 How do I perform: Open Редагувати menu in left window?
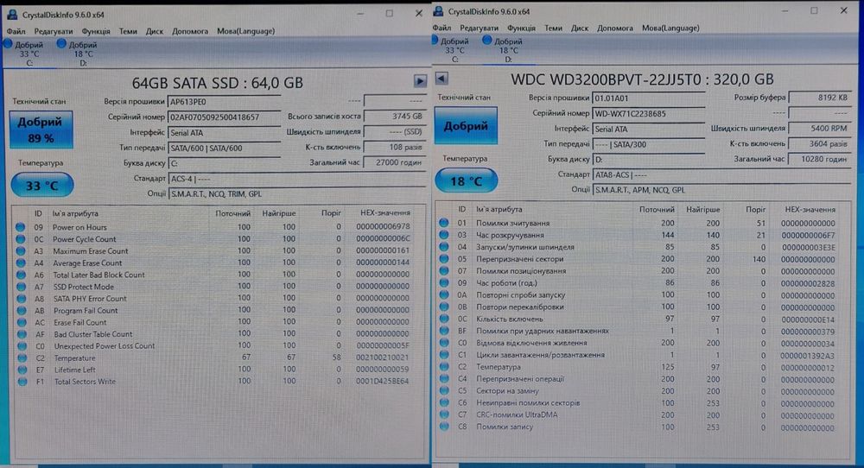tap(54, 31)
